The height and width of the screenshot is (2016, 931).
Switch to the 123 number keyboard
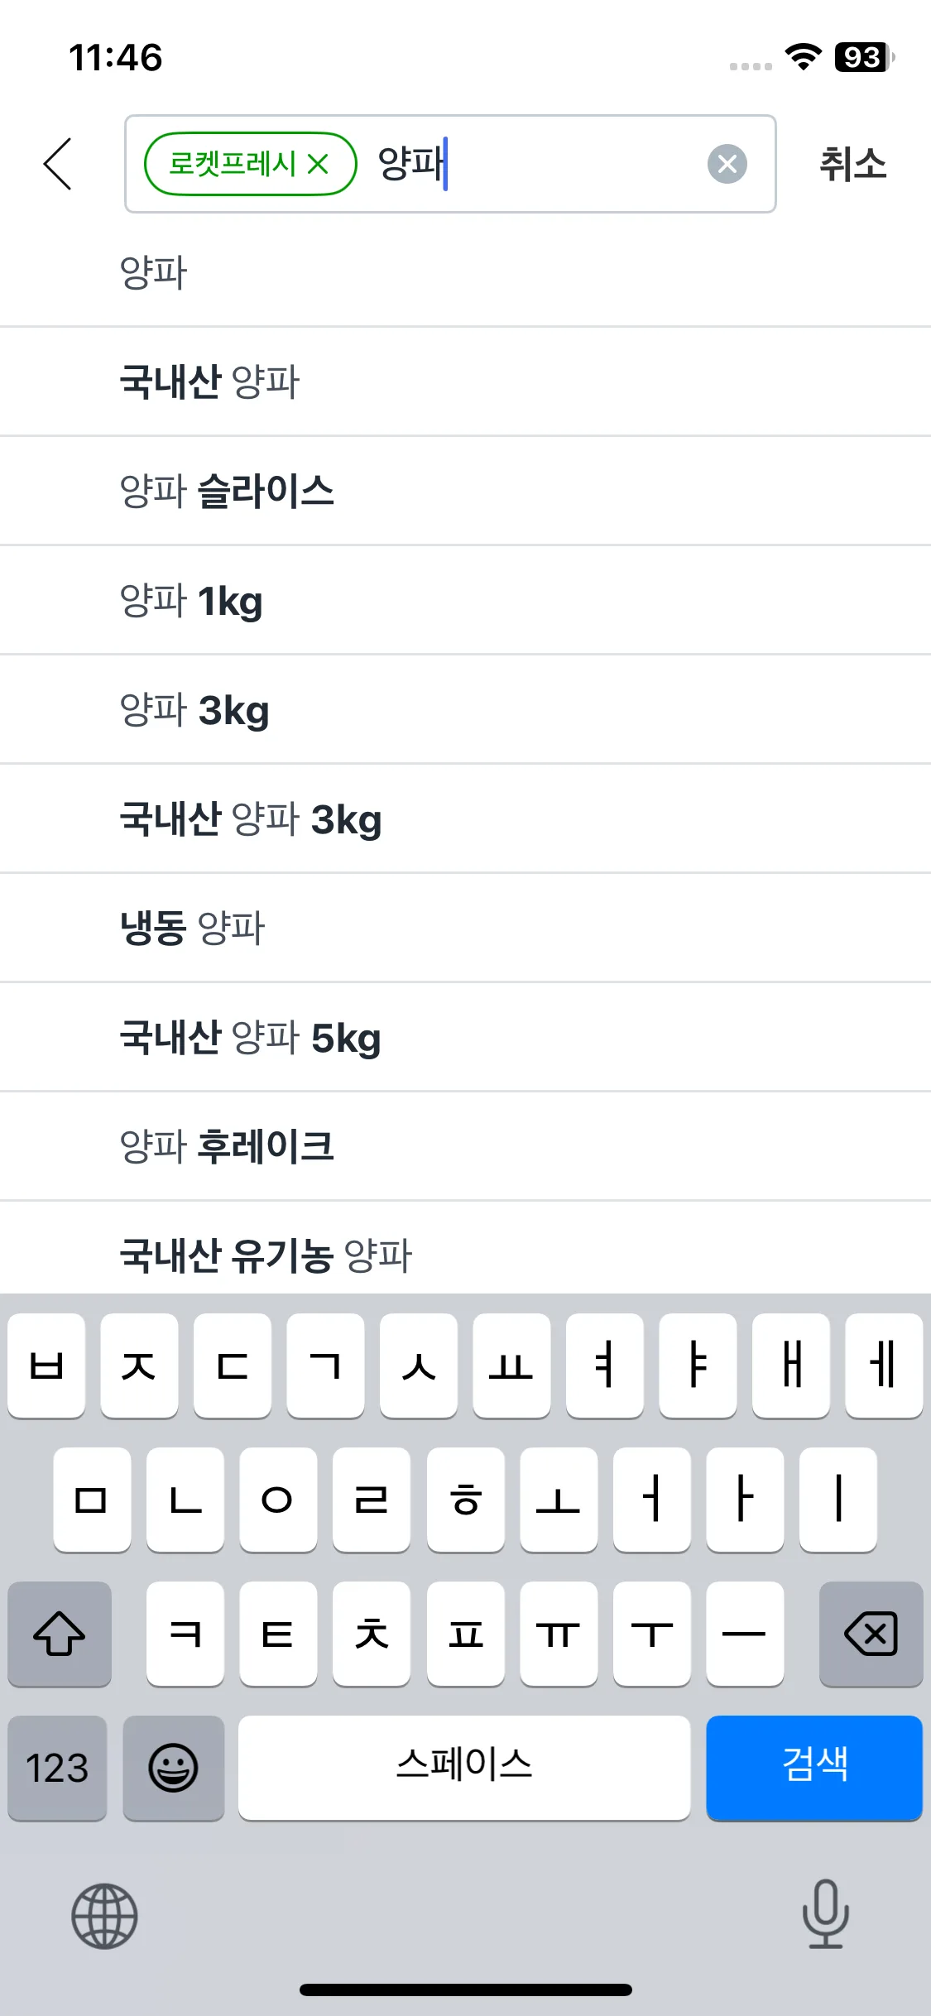click(57, 1768)
